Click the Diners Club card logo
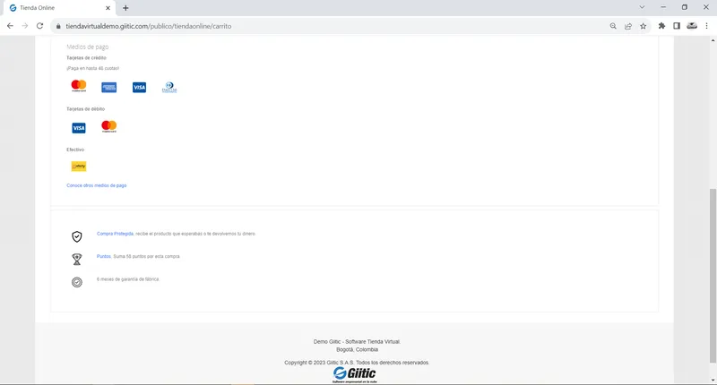 tap(169, 87)
